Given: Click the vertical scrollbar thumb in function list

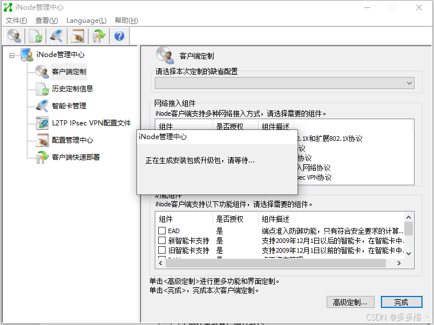Looking at the screenshot, I should (x=408, y=229).
